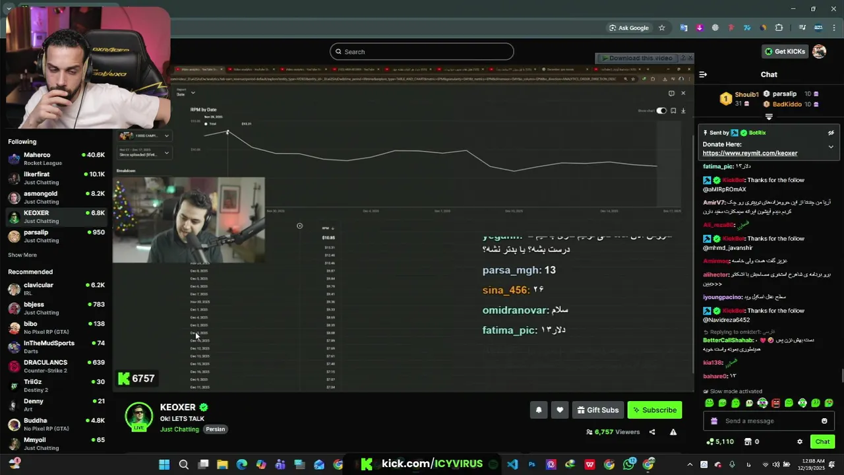Image resolution: width=844 pixels, height=475 pixels.
Task: Click the volume icon in system tray
Action: [x=775, y=464]
